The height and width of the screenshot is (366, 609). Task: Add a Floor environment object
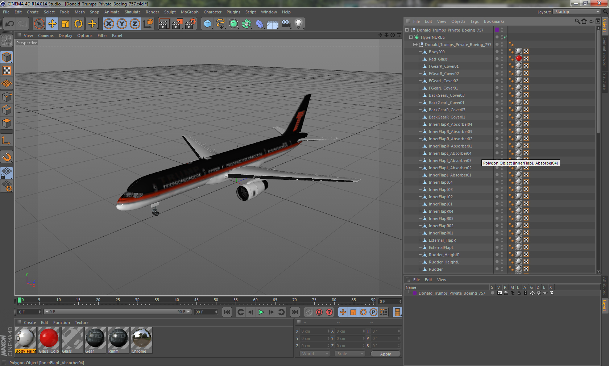click(273, 24)
